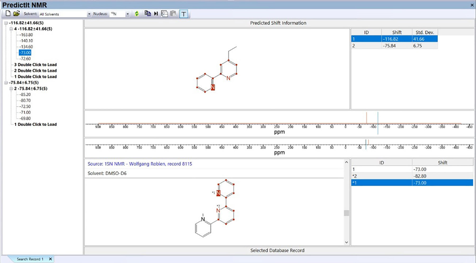Click the table layout toolbar icon

(164, 14)
